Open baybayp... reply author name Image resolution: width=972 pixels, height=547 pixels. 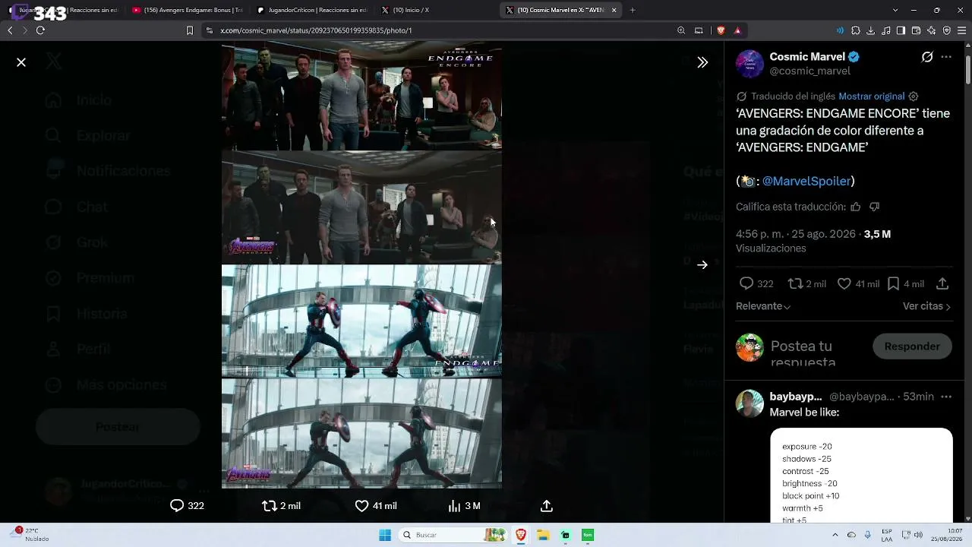point(796,397)
